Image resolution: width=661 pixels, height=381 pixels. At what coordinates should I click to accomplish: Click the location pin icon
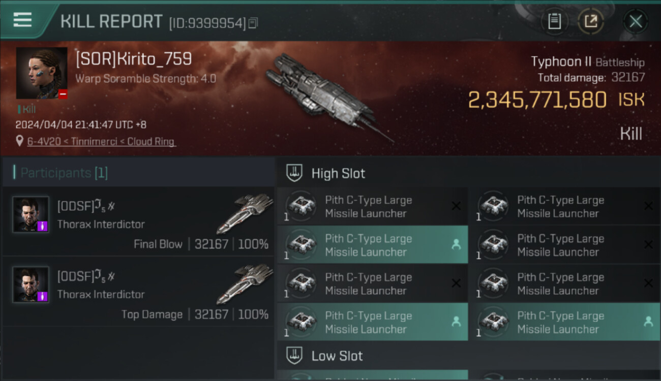coord(19,142)
